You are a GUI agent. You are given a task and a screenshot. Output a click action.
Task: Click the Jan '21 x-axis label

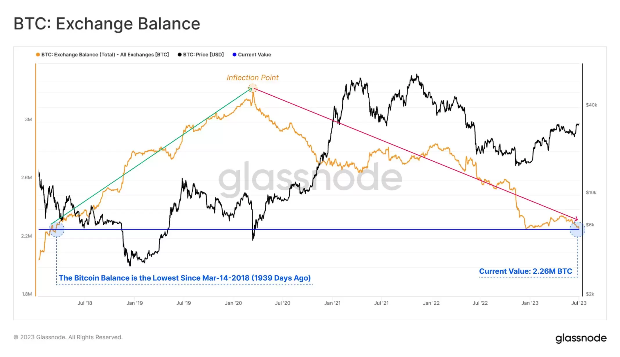pos(332,303)
